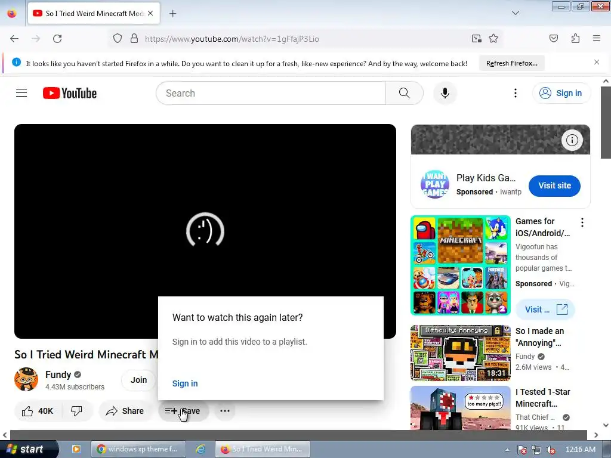611x458 pixels.
Task: Open options for the Games for iOS/Android ad
Action: click(x=582, y=222)
